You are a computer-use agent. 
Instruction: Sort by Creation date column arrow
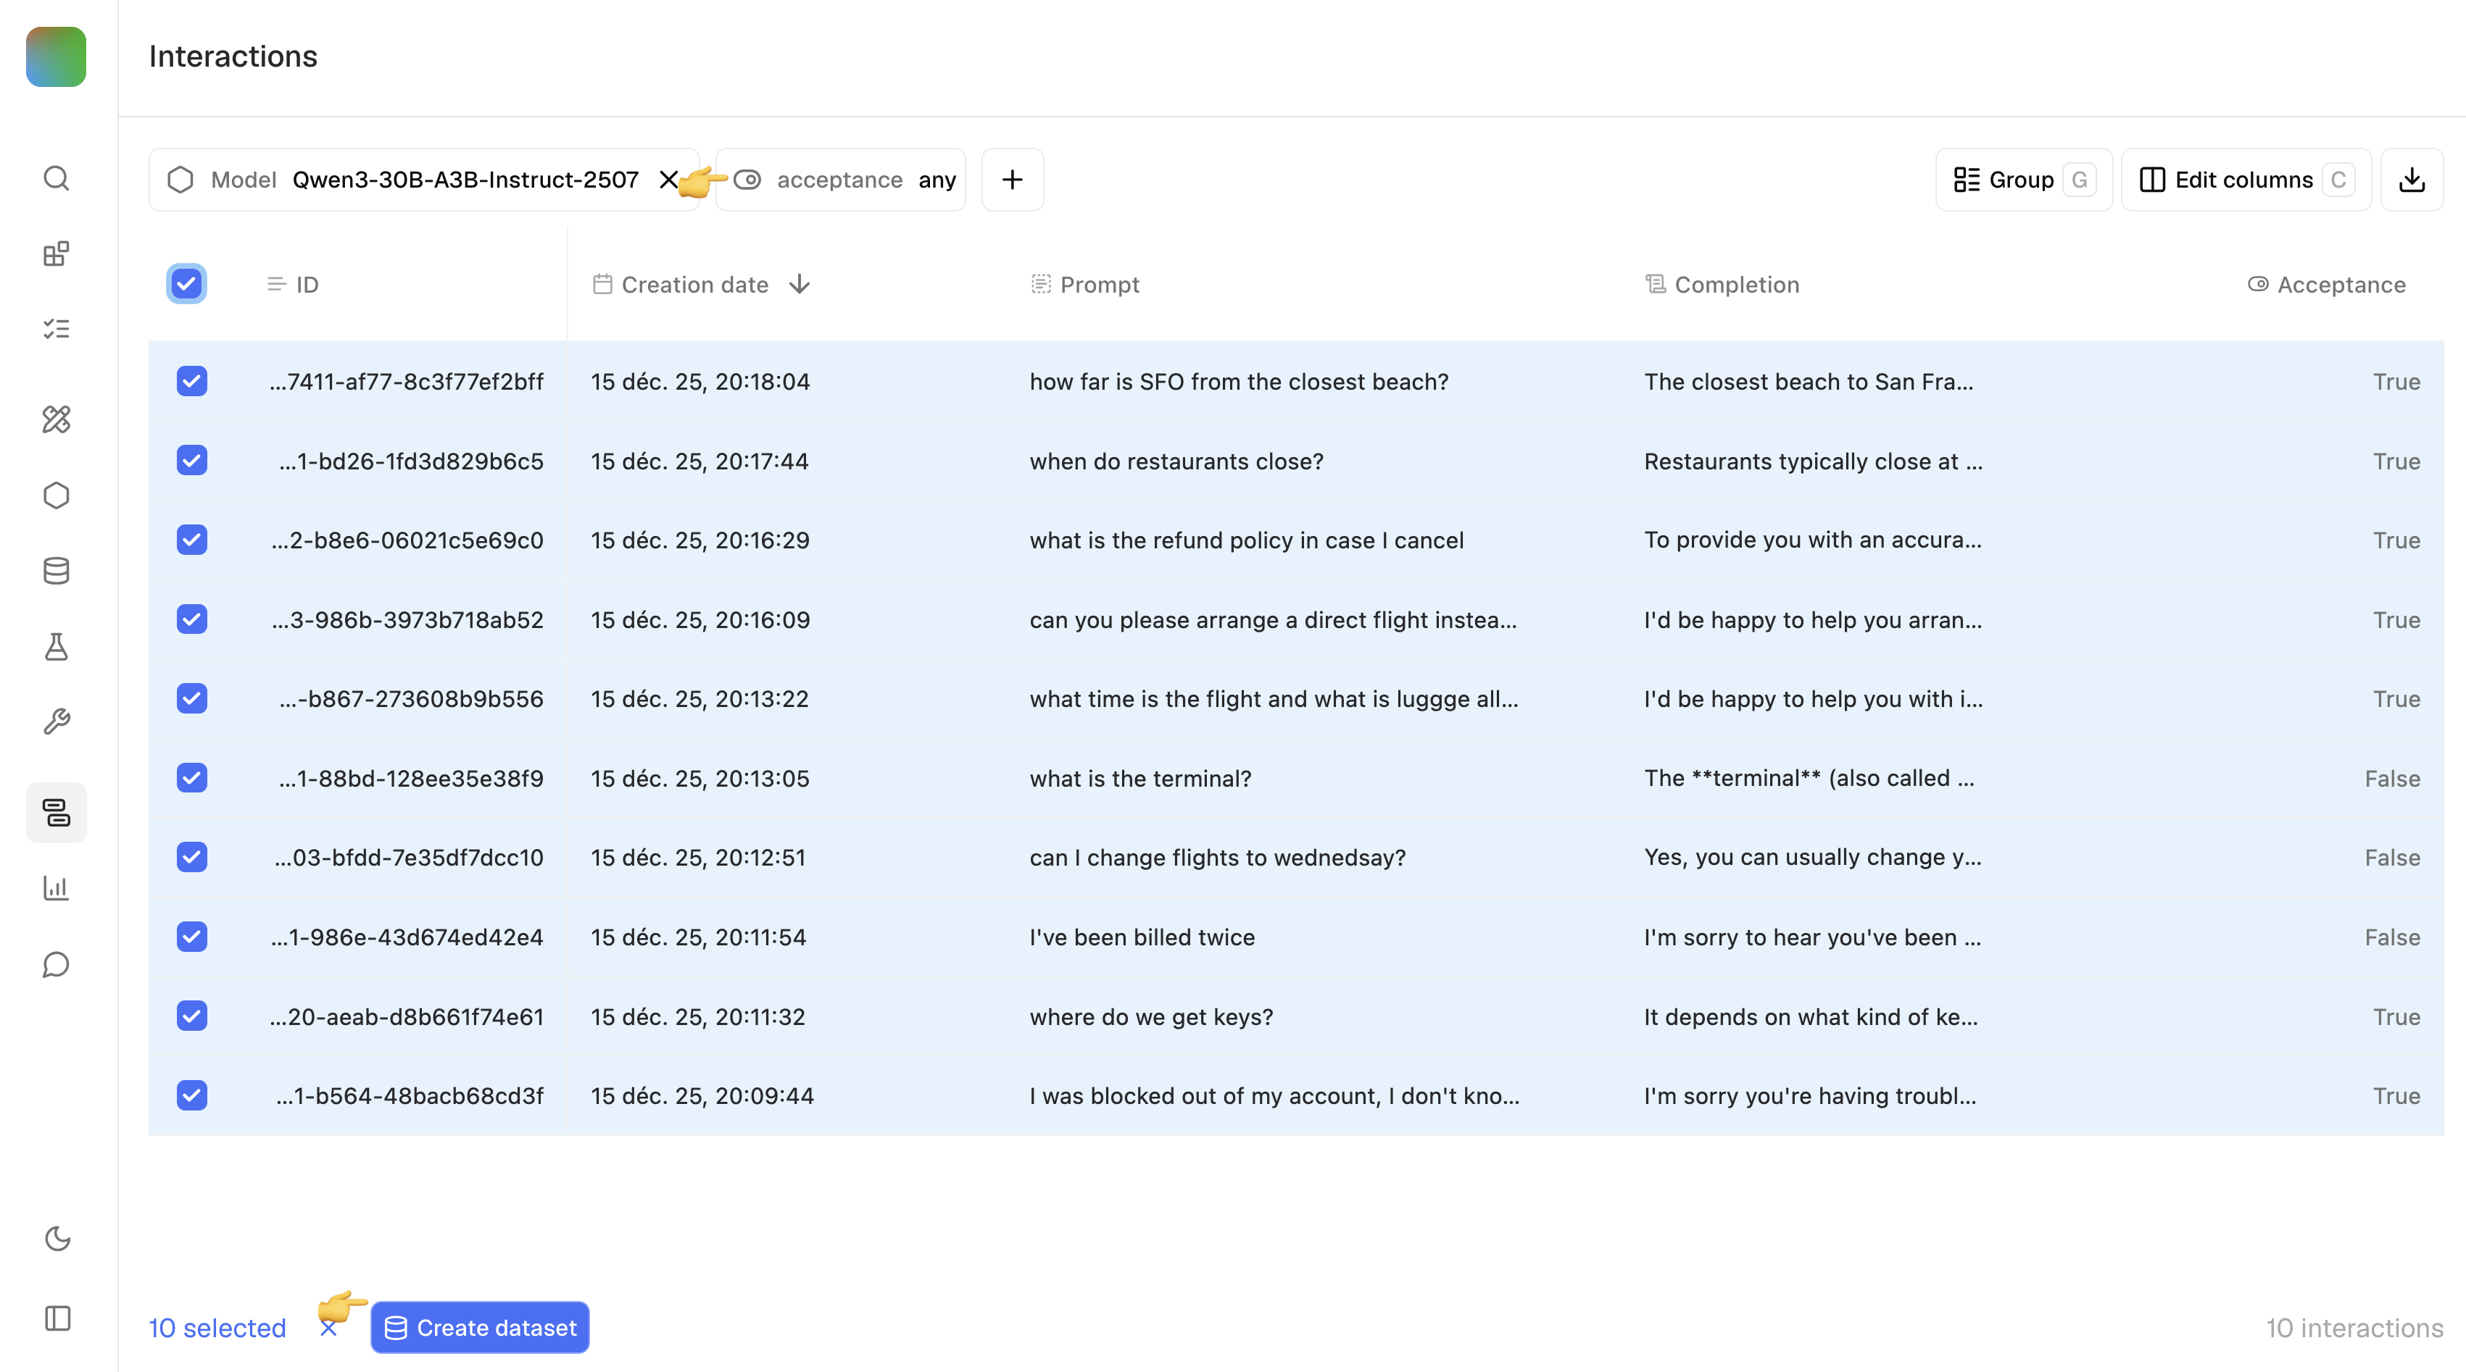click(800, 284)
